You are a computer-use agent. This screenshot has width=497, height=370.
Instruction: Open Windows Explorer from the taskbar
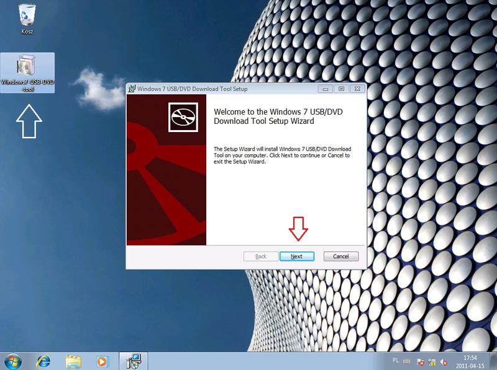coord(73,361)
